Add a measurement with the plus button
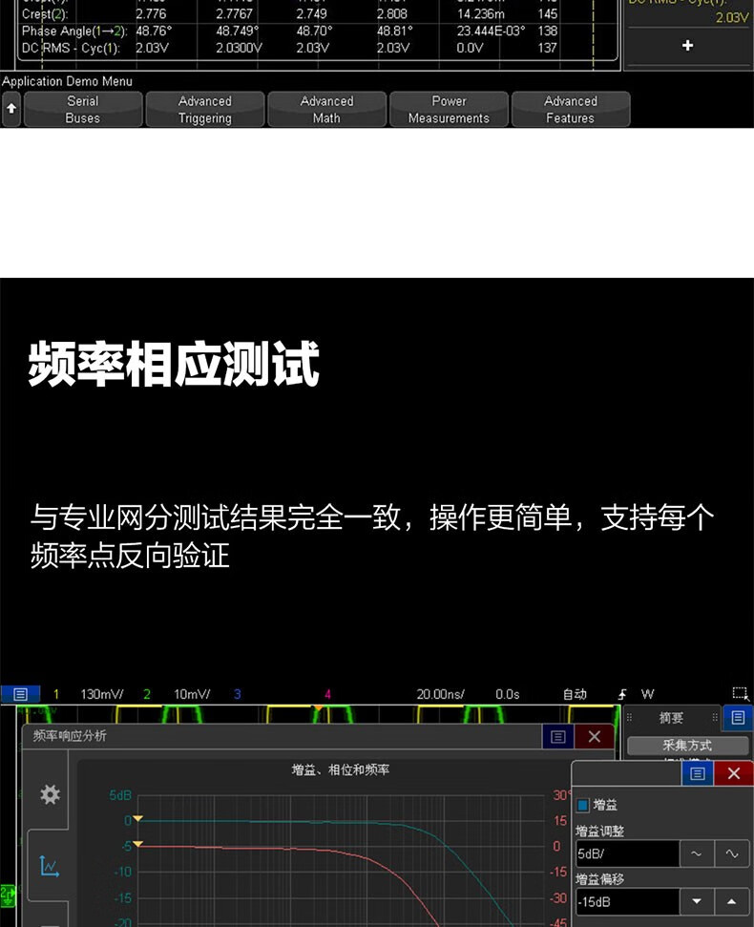This screenshot has width=754, height=927. point(687,46)
